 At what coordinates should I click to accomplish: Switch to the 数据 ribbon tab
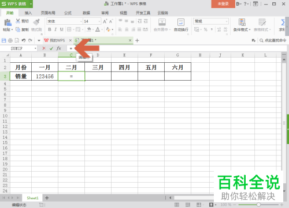click(x=86, y=13)
